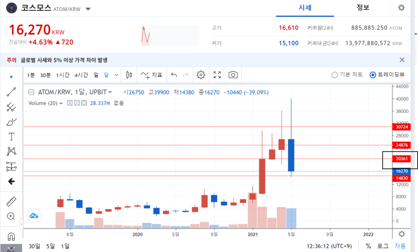This screenshot has height=252, width=418.
Task: Show the 5일 date range
Action: (50, 246)
